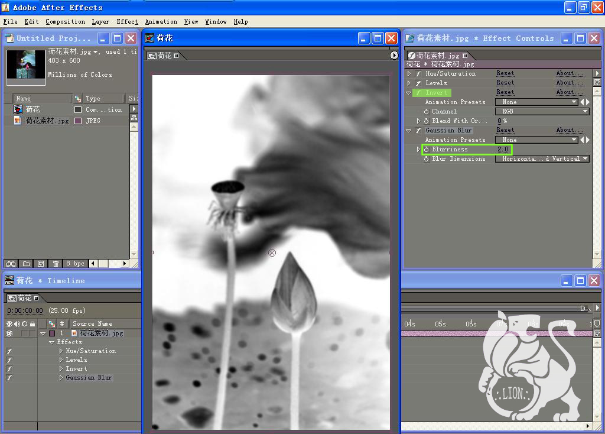
Task: Click About link for Hue/Saturation effect
Action: (x=570, y=74)
